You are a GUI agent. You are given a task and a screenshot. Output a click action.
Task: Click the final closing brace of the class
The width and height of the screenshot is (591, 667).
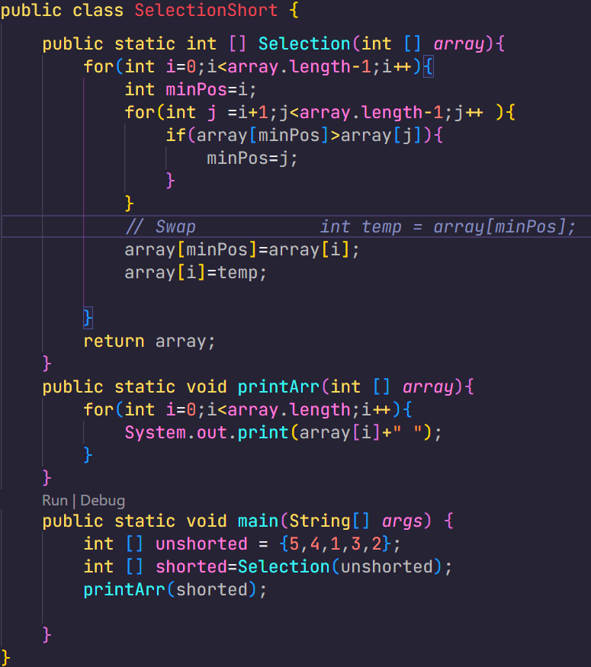(x=5, y=657)
